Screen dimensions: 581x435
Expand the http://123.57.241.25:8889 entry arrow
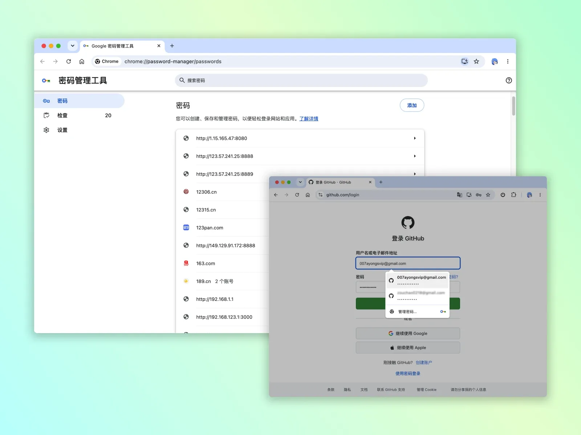coord(415,174)
